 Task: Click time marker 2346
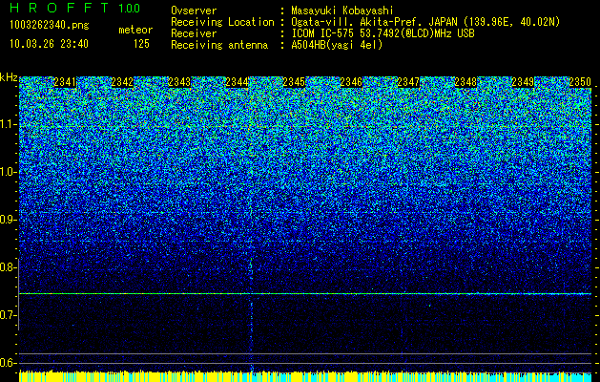click(x=351, y=82)
